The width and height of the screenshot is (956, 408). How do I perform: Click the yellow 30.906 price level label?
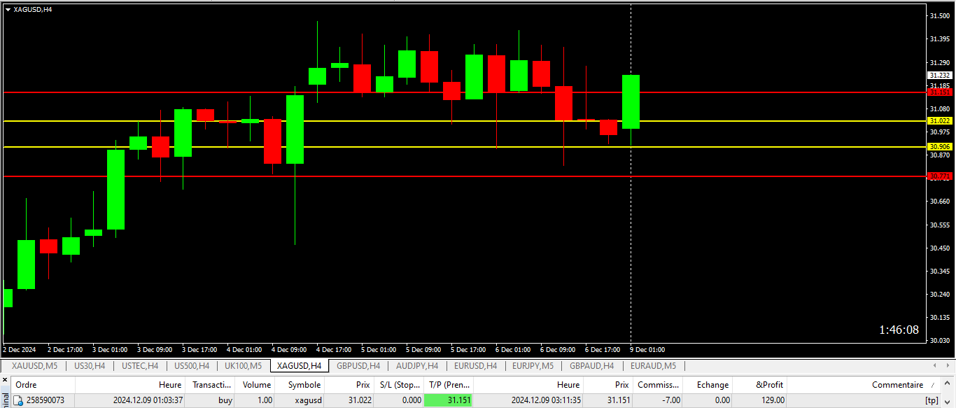(x=939, y=147)
